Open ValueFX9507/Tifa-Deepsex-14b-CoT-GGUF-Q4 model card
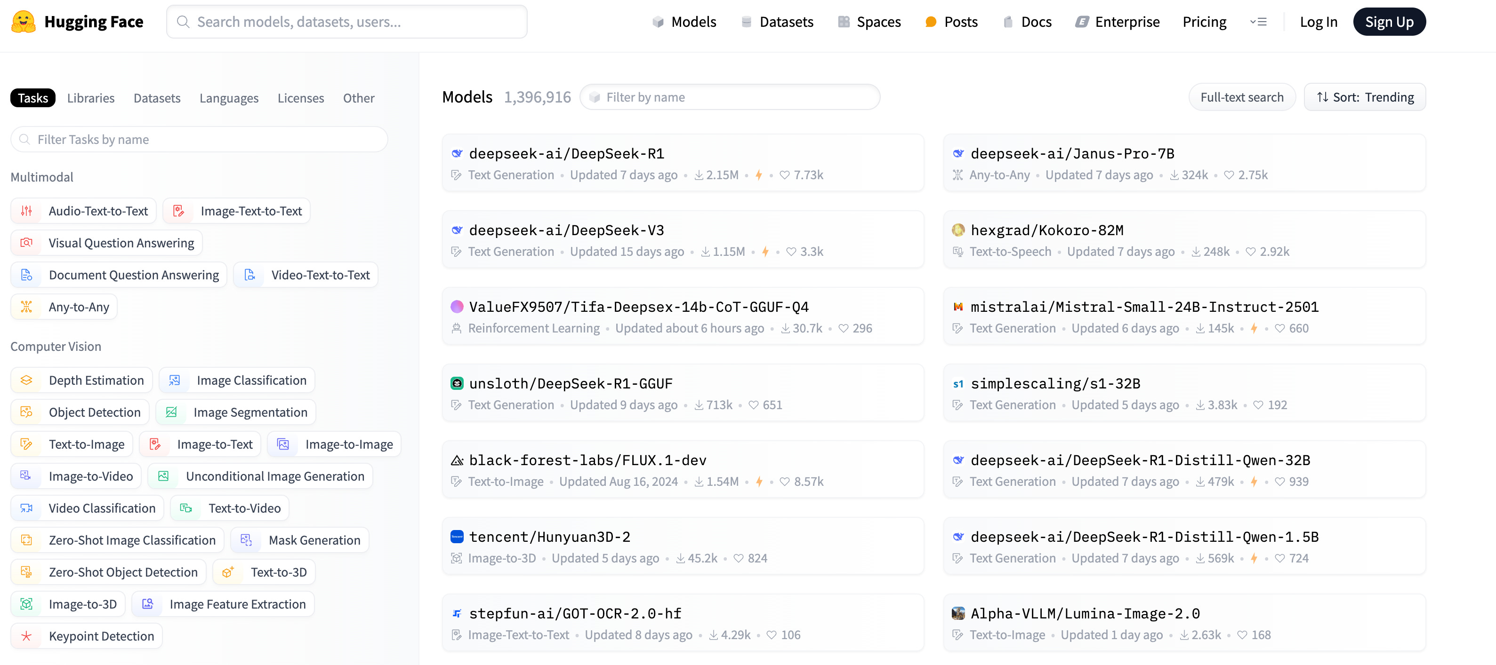Image resolution: width=1496 pixels, height=665 pixels. tap(683, 316)
